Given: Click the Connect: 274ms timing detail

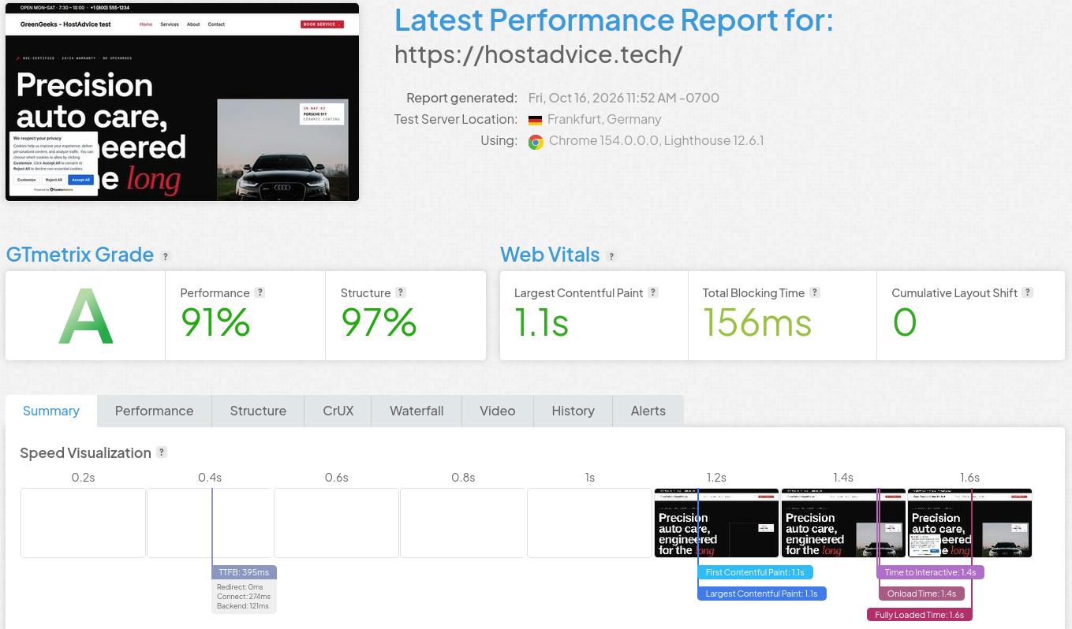Looking at the screenshot, I should point(244,597).
